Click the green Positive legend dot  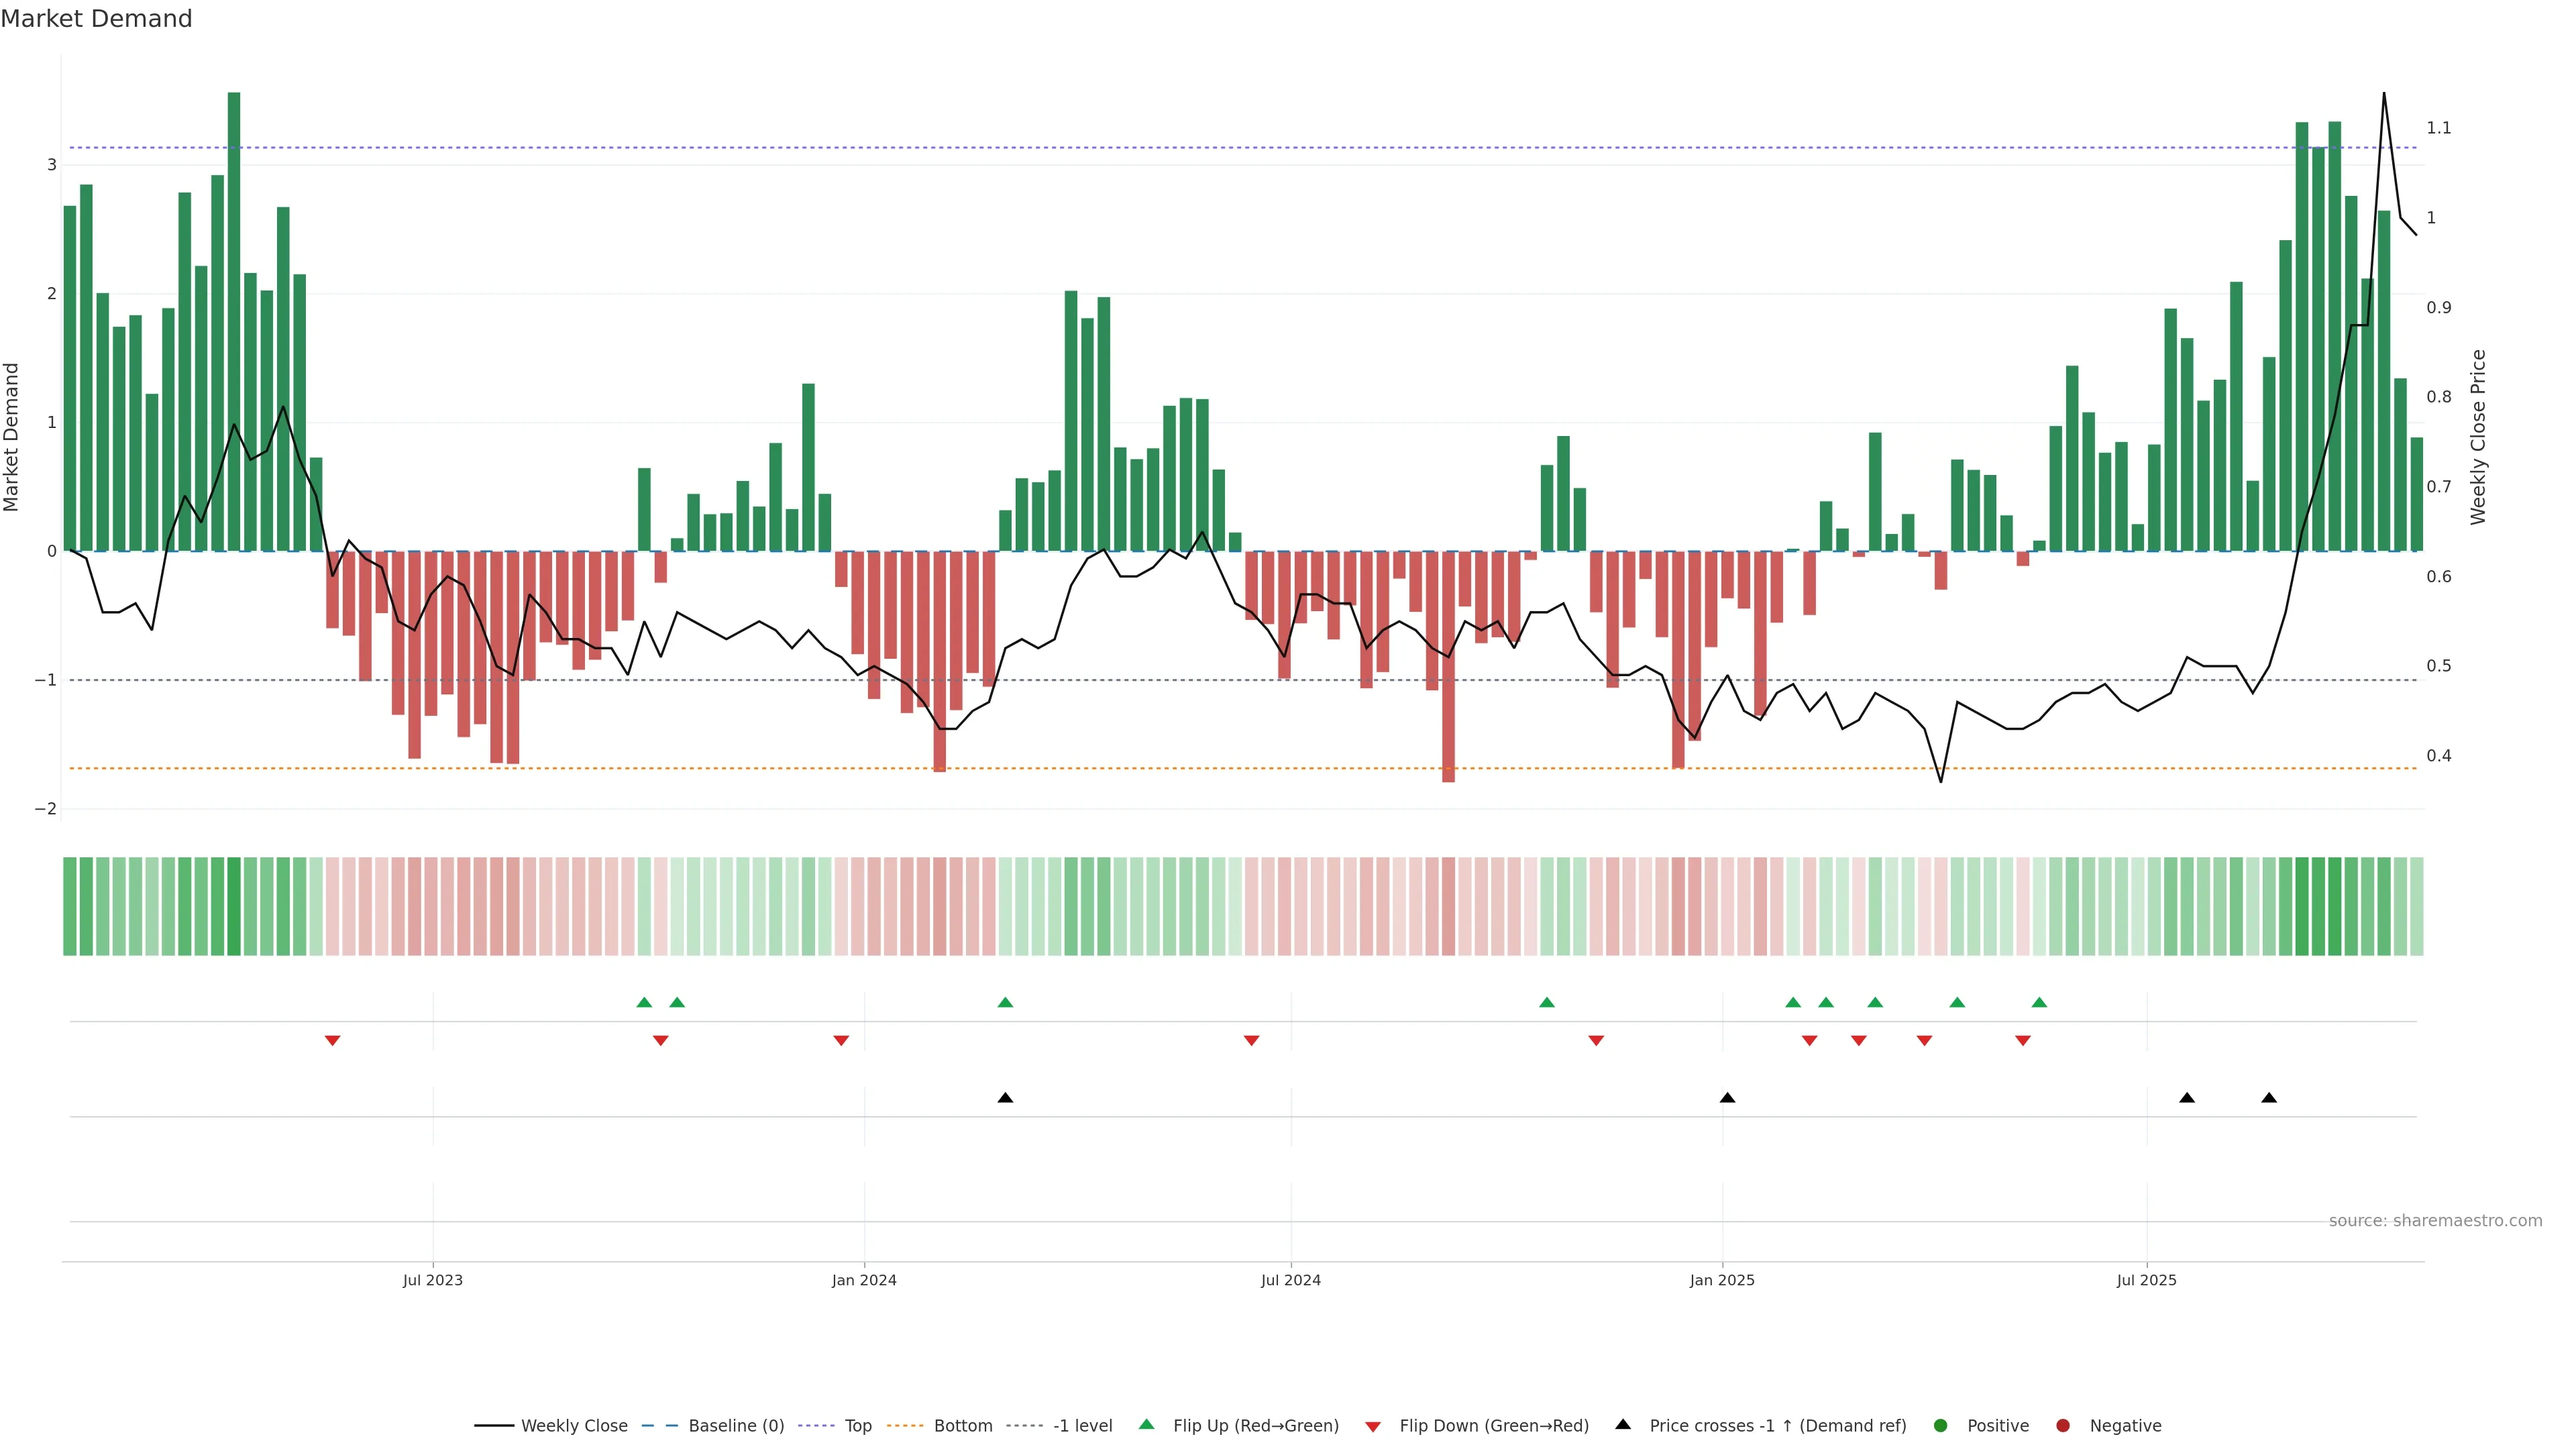1941,1425
